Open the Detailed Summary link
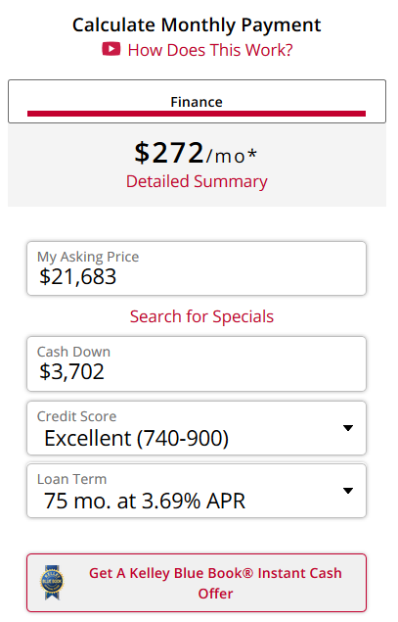Viewport: 398px width, 622px height. (x=197, y=181)
